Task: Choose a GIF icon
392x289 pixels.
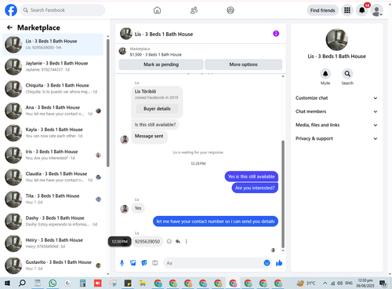Action: point(155,263)
